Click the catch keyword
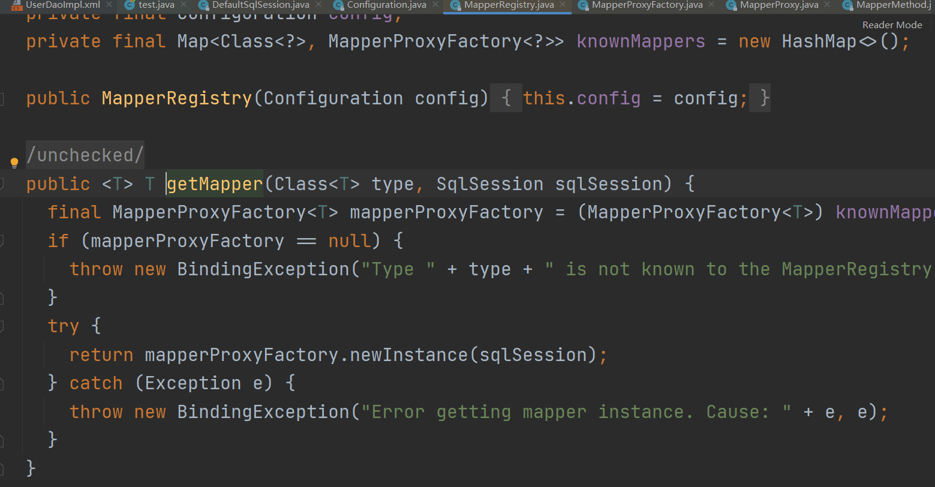Viewport: 935px width, 487px height. 96,383
